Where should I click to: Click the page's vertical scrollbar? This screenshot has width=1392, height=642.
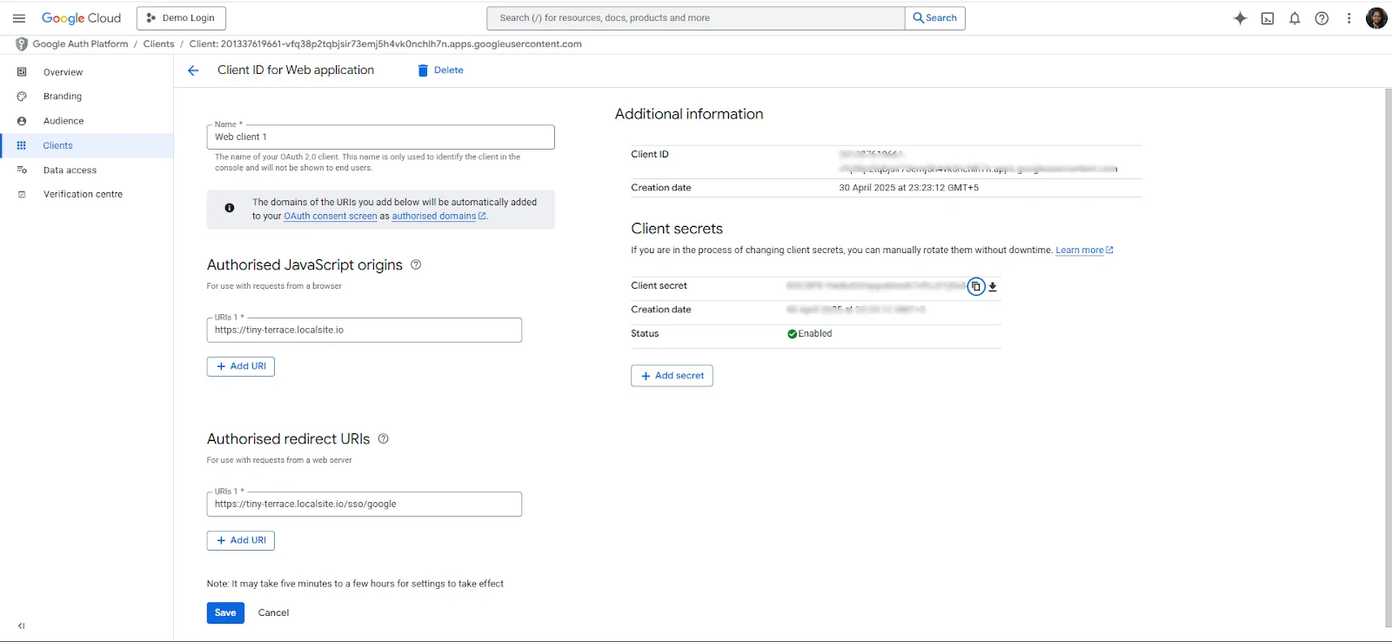click(1388, 357)
